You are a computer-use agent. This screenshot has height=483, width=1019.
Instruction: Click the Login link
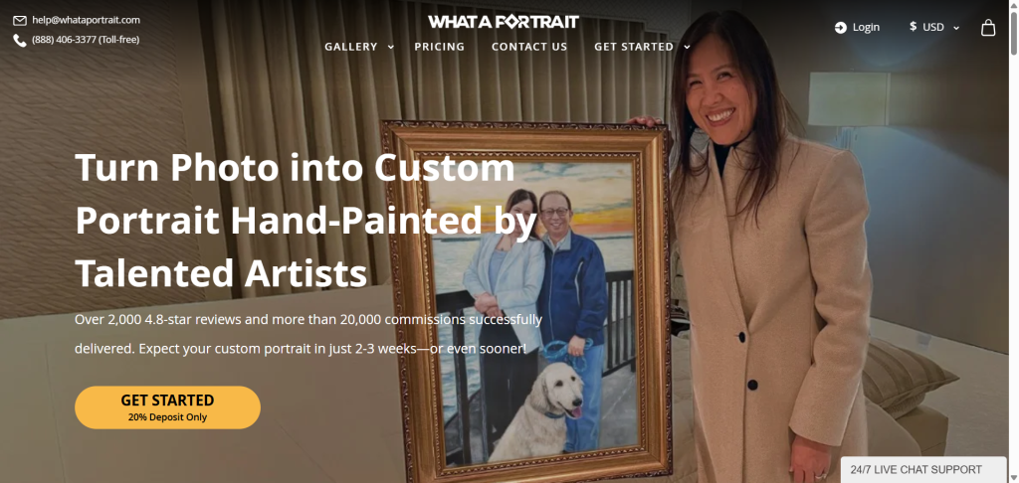(x=866, y=27)
